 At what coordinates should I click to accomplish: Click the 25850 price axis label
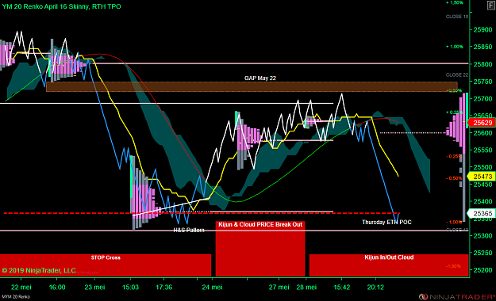coord(483,47)
